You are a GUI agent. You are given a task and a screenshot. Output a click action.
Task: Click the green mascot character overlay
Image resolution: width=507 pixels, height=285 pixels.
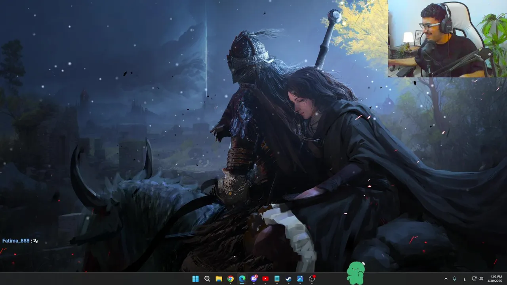(x=355, y=273)
